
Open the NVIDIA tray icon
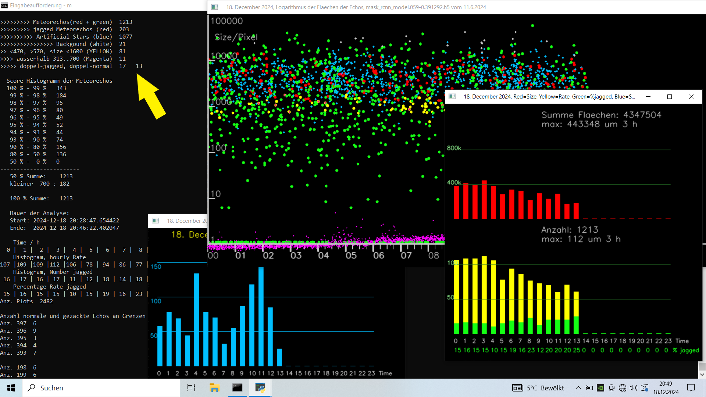pyautogui.click(x=600, y=388)
